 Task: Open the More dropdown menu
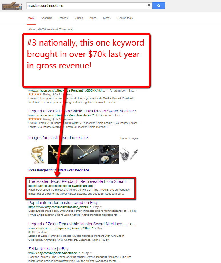click(107, 18)
